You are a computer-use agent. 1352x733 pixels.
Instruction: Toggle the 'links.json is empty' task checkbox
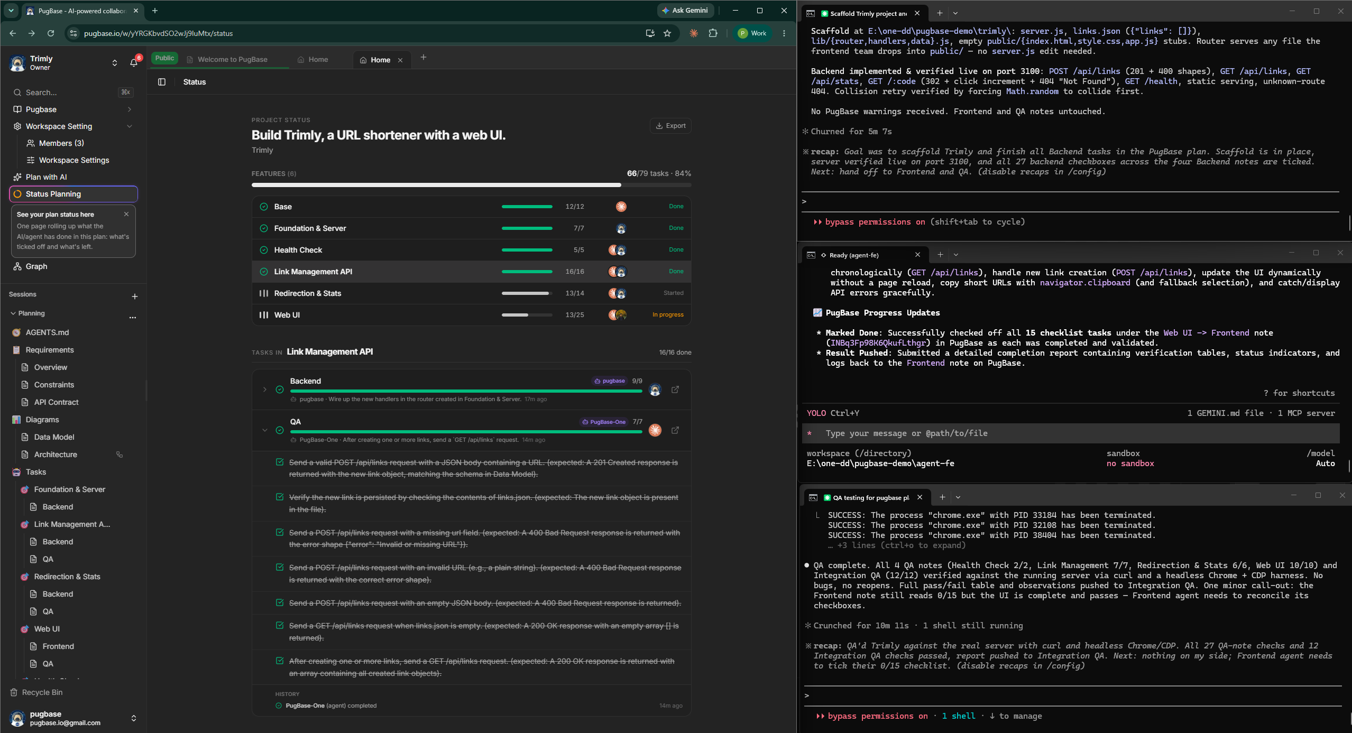click(280, 625)
